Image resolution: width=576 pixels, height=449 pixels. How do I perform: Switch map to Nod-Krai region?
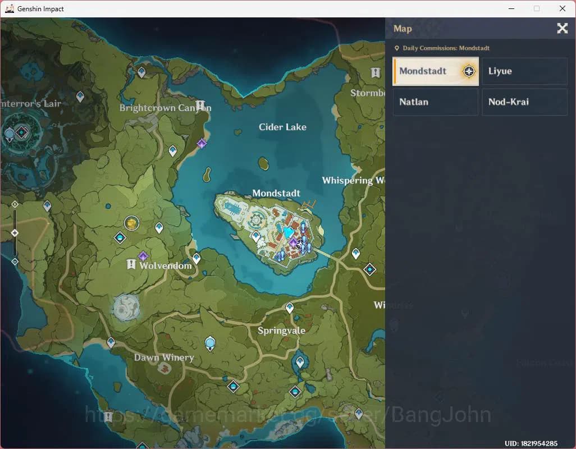tap(524, 102)
